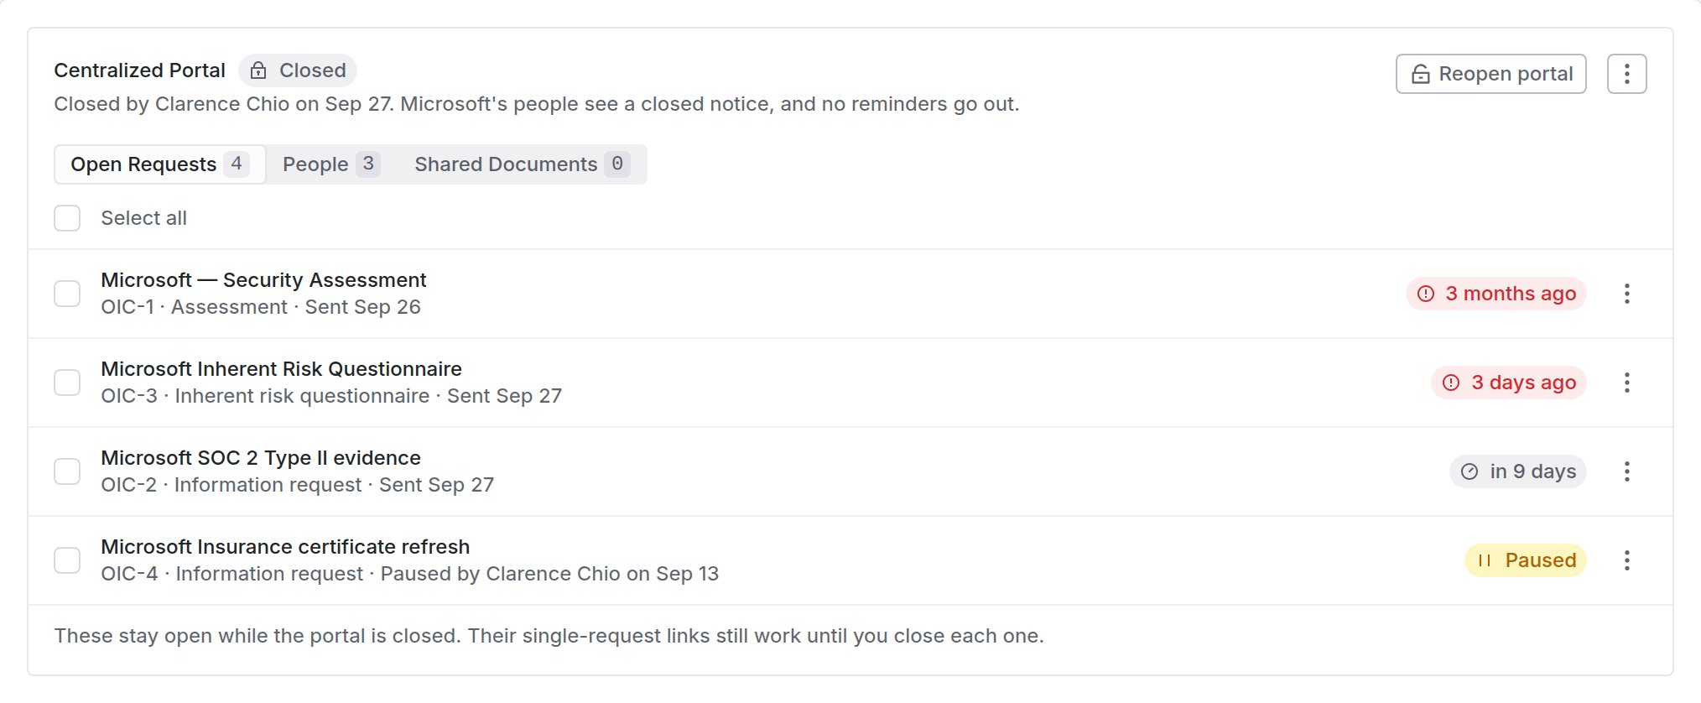The image size is (1701, 703).
Task: Tick the Select all checkbox
Action: tap(67, 218)
